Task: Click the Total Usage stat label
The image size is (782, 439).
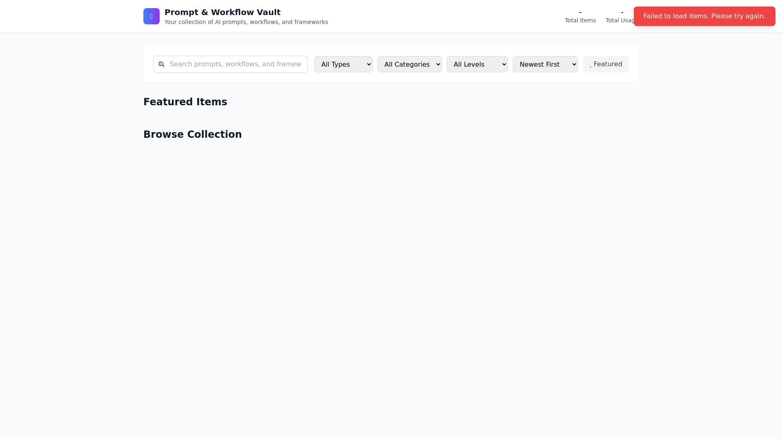Action: tap(620, 20)
